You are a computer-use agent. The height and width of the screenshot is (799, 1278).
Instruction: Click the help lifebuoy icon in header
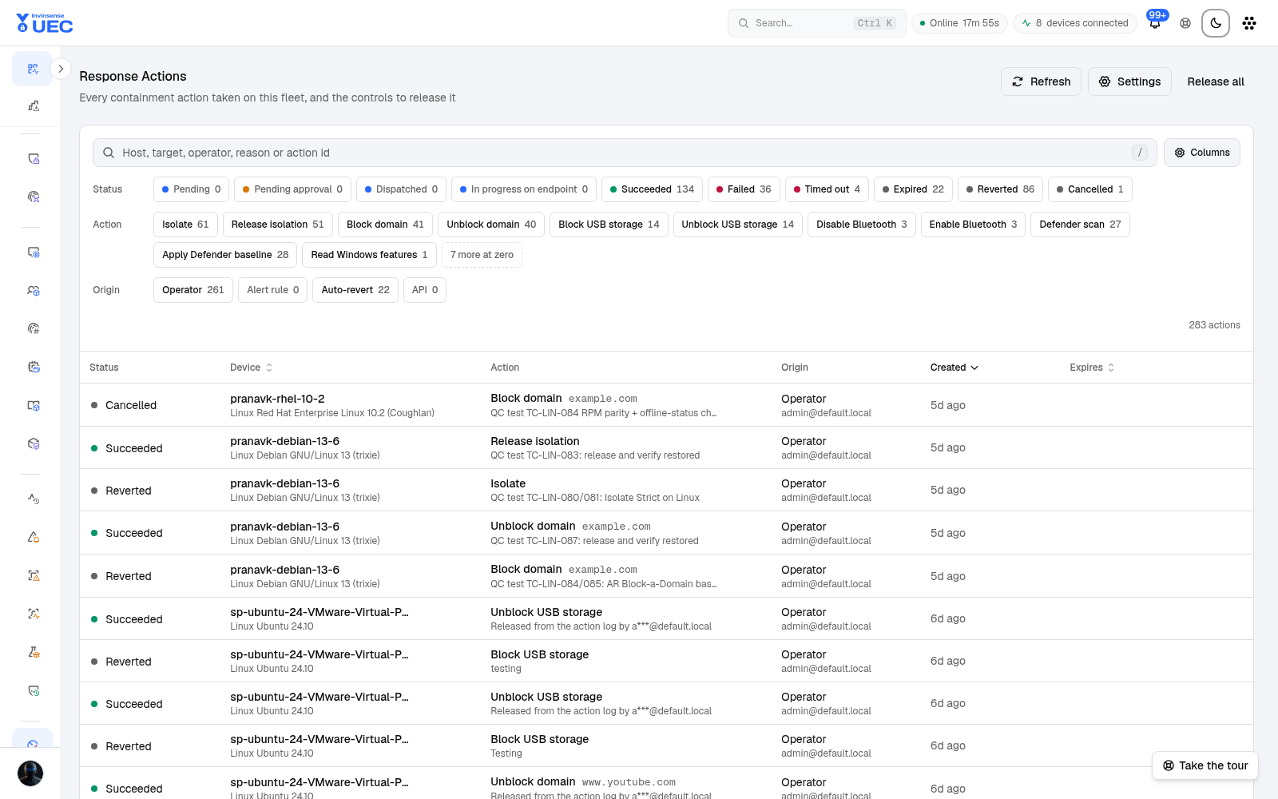click(1185, 23)
